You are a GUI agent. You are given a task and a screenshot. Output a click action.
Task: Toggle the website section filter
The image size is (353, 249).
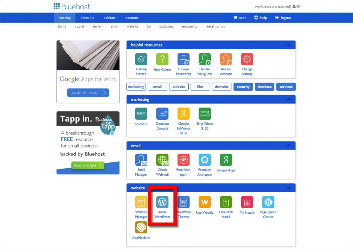(179, 87)
